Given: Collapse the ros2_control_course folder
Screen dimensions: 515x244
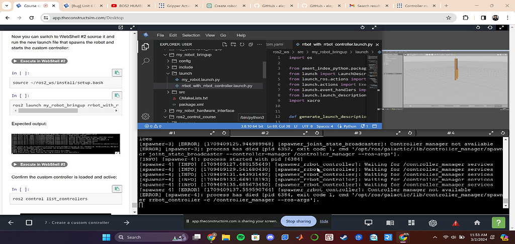Looking at the screenshot, I should [x=165, y=117].
